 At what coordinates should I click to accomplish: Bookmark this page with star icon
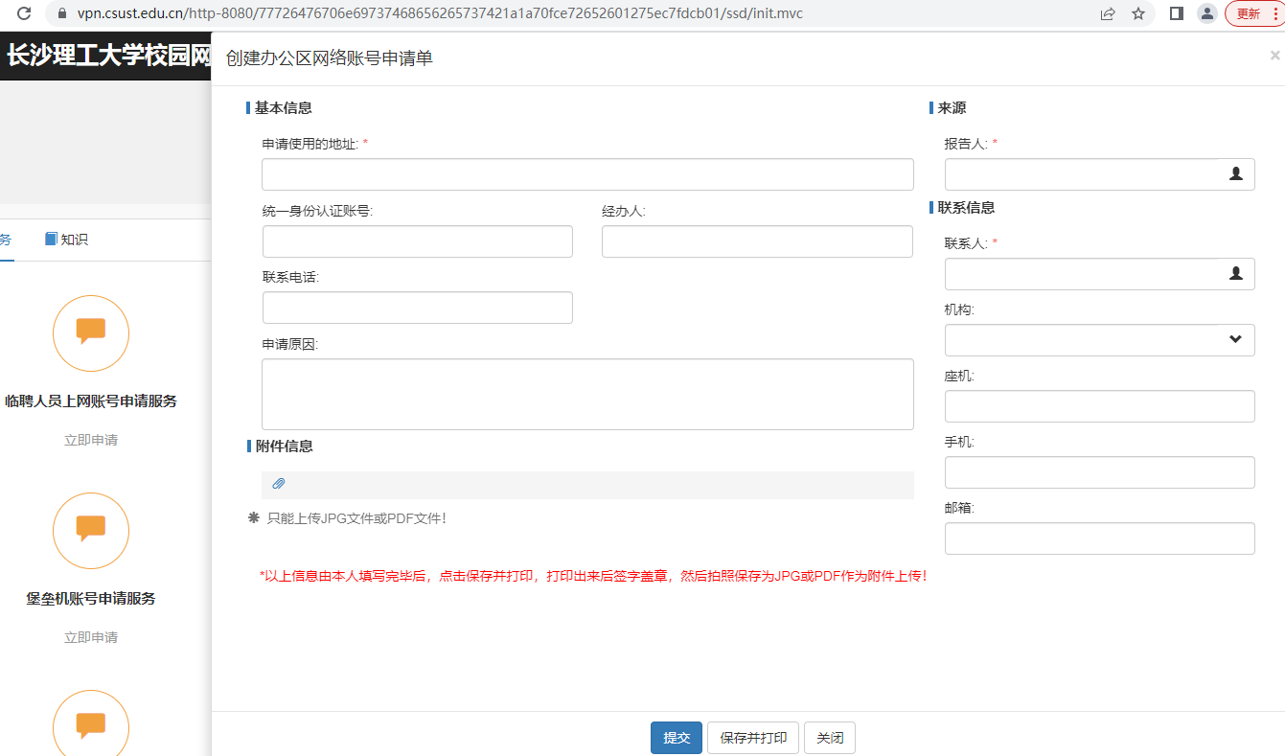tap(1138, 13)
